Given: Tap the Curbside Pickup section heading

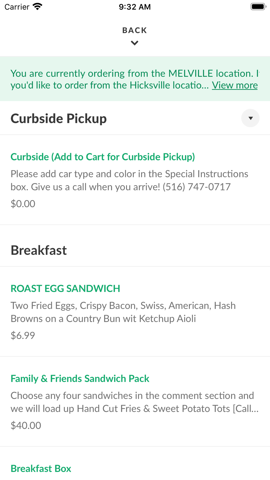Looking at the screenshot, I should [59, 119].
